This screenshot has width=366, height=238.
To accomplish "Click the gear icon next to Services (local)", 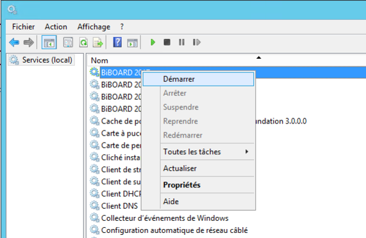I will (14, 60).
